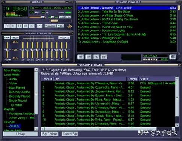The width and height of the screenshot is (182, 141).
Task: Skip to next track button
Action: [32, 26]
